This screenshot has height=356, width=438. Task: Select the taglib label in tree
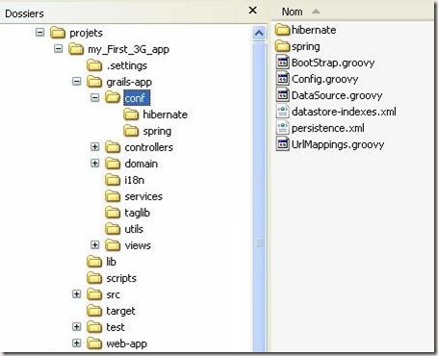coord(138,213)
